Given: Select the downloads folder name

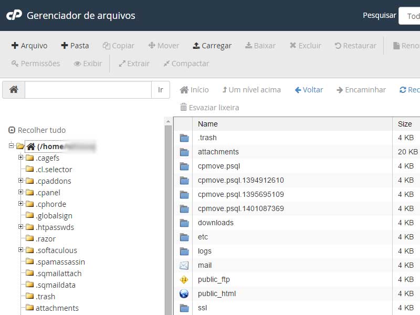Looking at the screenshot, I should tap(216, 223).
